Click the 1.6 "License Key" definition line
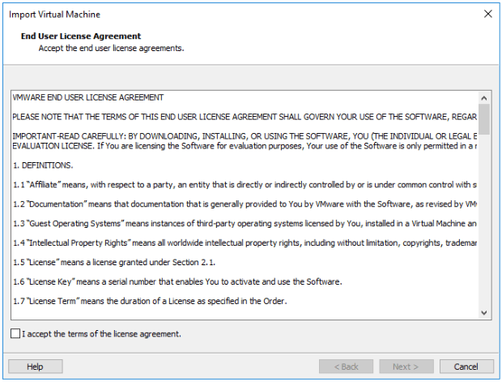 click(178, 282)
